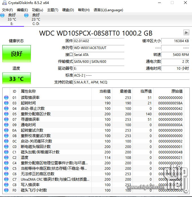Click status orb for 0A 起转重试次数
The height and width of the screenshot is (197, 192).
(6, 130)
